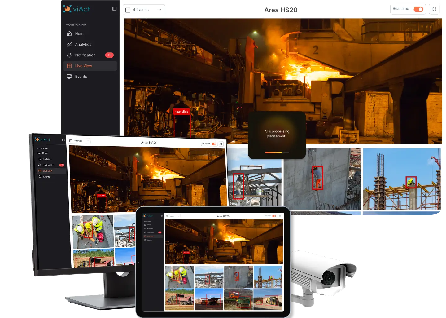
Task: Open fullscreen with the expand icon
Action: point(434,9)
